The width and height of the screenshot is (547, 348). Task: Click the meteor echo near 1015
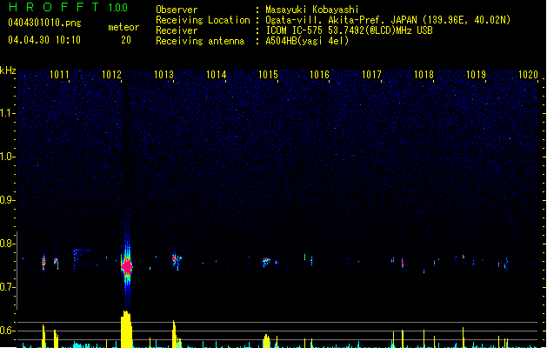266,262
